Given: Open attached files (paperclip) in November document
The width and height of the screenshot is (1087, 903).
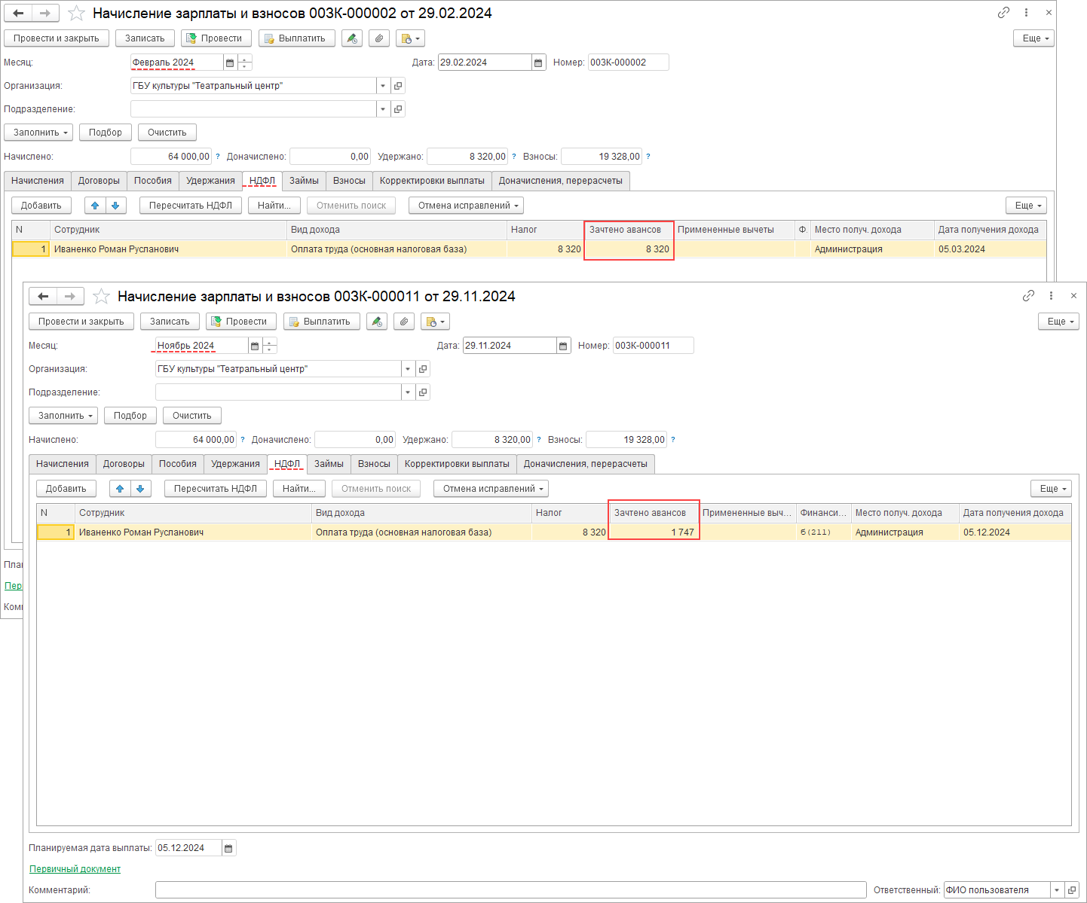Looking at the screenshot, I should (404, 322).
